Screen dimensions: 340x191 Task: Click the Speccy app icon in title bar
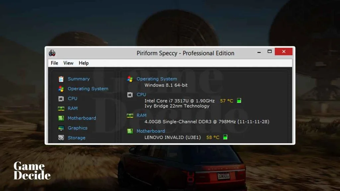click(52, 53)
